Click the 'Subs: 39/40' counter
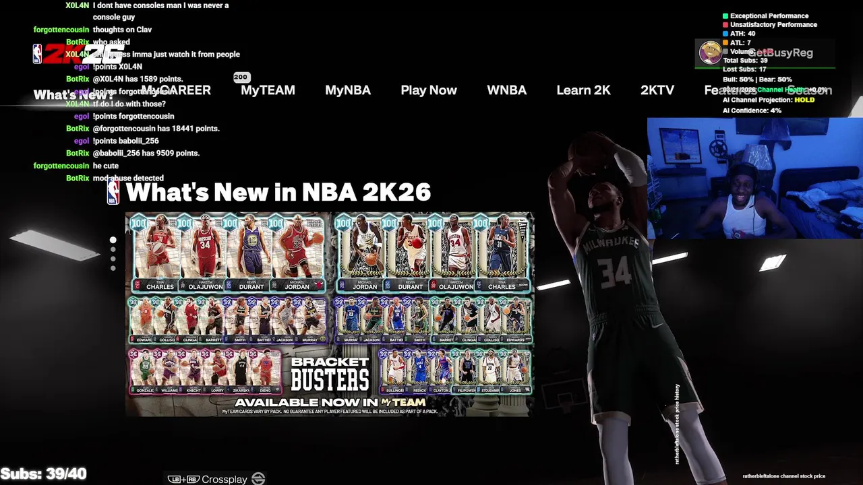Image resolution: width=863 pixels, height=485 pixels. [43, 474]
